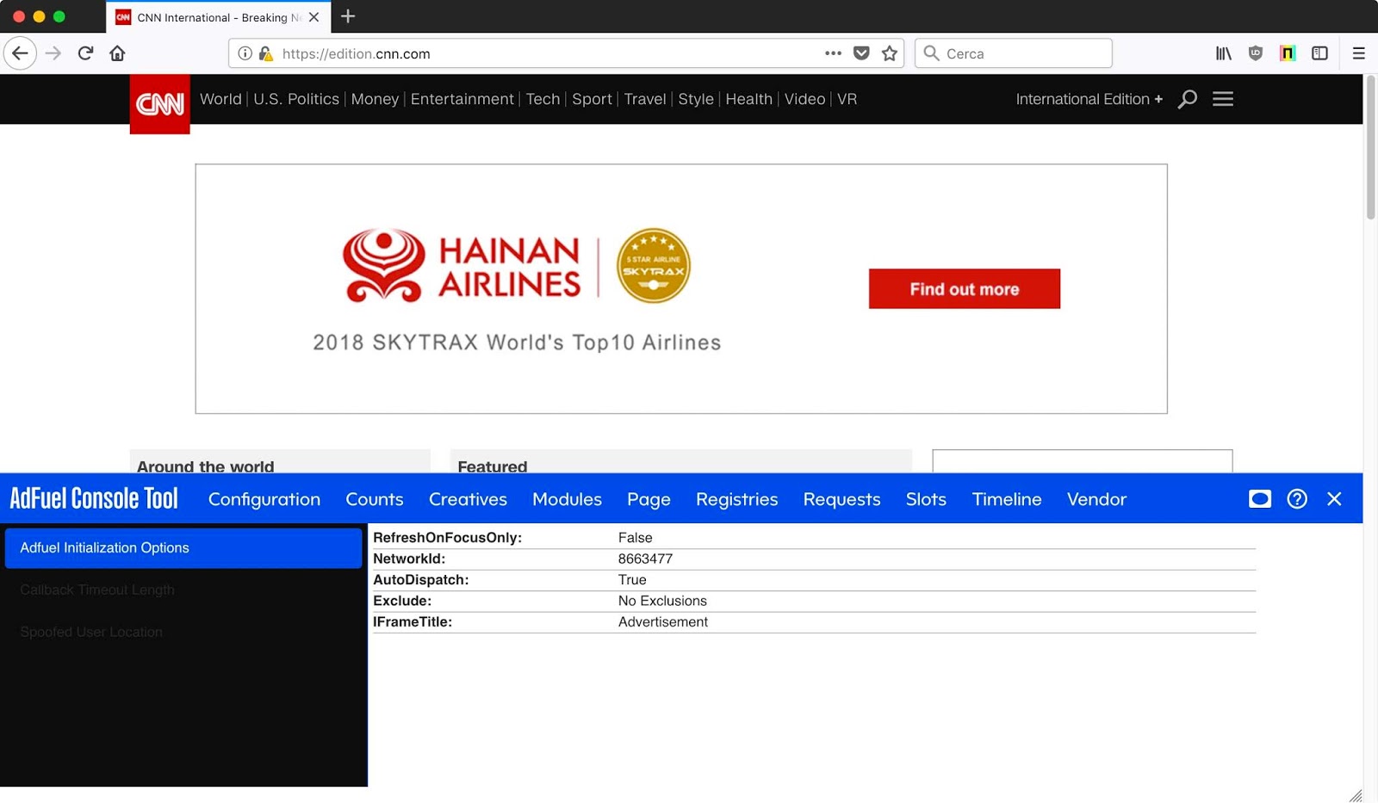Click the yellow n extension icon
The width and height of the screenshot is (1378, 803).
pyautogui.click(x=1288, y=53)
